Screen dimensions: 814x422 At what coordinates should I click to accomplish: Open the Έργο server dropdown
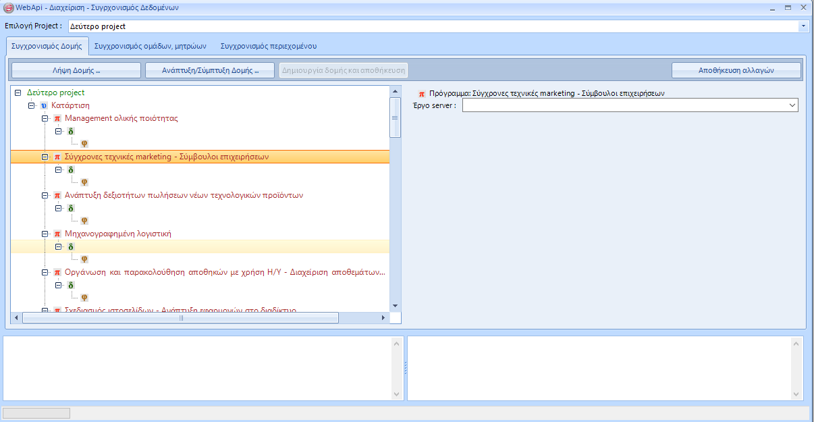click(792, 106)
